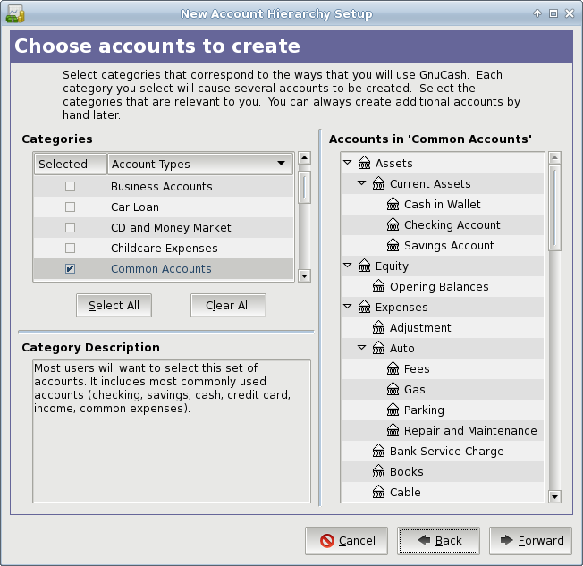
Task: Close the New Account Hierarchy Setup window
Action: coord(570,13)
